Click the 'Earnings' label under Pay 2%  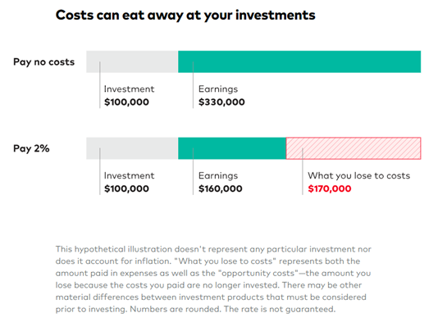[218, 176]
